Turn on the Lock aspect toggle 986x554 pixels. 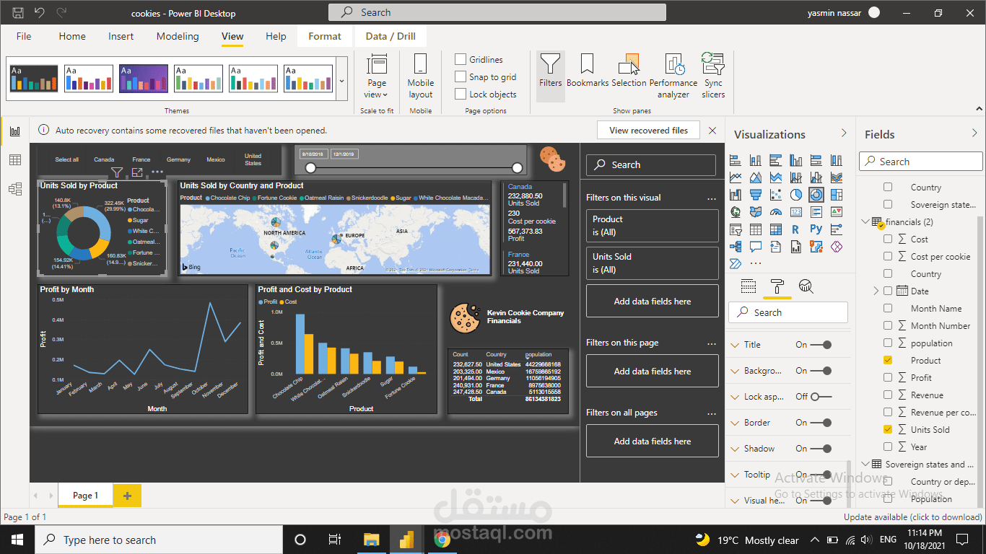tap(821, 397)
